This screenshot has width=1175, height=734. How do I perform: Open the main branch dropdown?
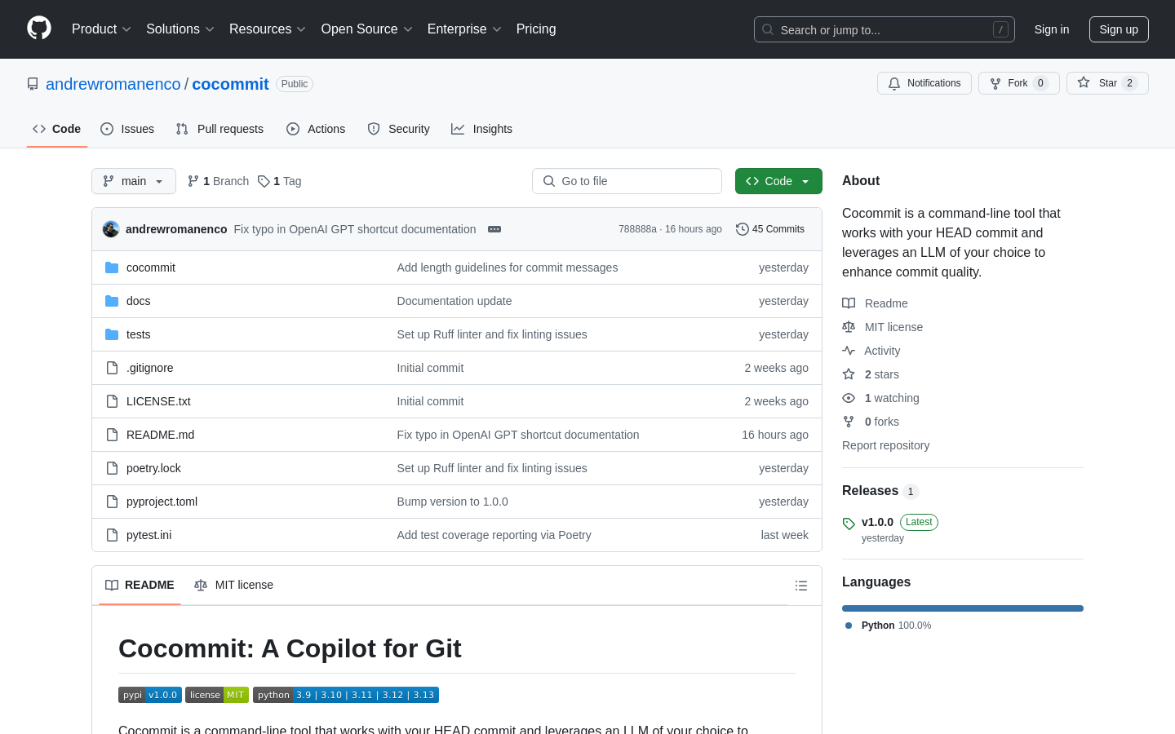pyautogui.click(x=134, y=181)
